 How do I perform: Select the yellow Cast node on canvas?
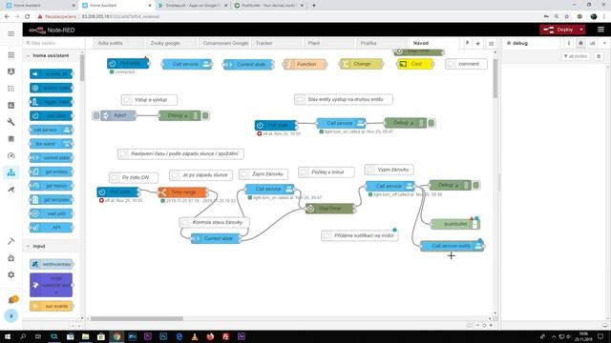pyautogui.click(x=415, y=64)
